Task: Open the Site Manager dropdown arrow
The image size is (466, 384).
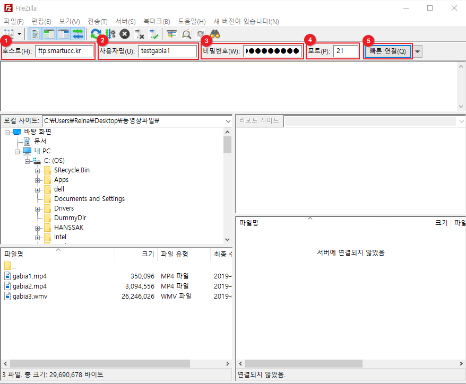Action: pyautogui.click(x=19, y=34)
